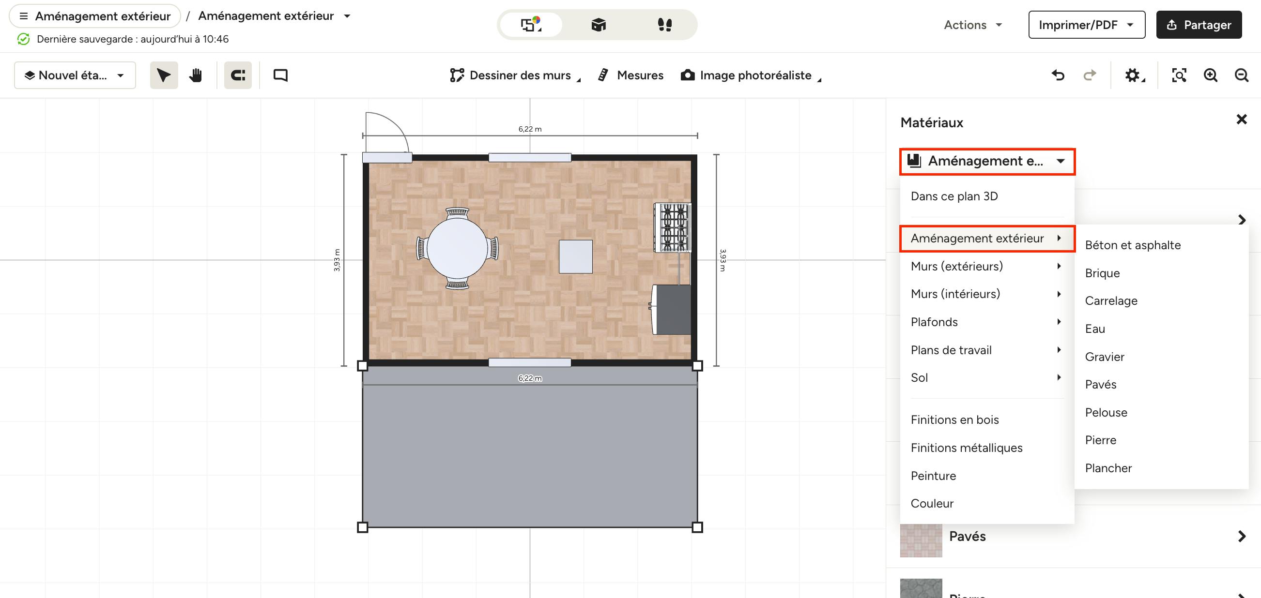This screenshot has width=1261, height=598.
Task: Switch to 2D floor plan view
Action: pos(532,25)
